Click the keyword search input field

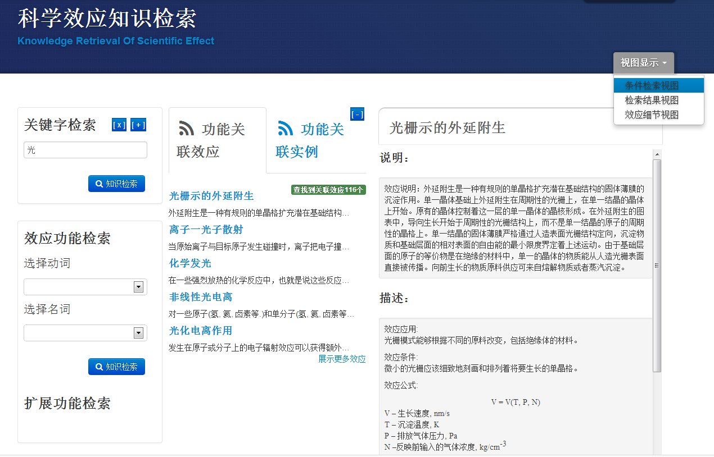85,150
